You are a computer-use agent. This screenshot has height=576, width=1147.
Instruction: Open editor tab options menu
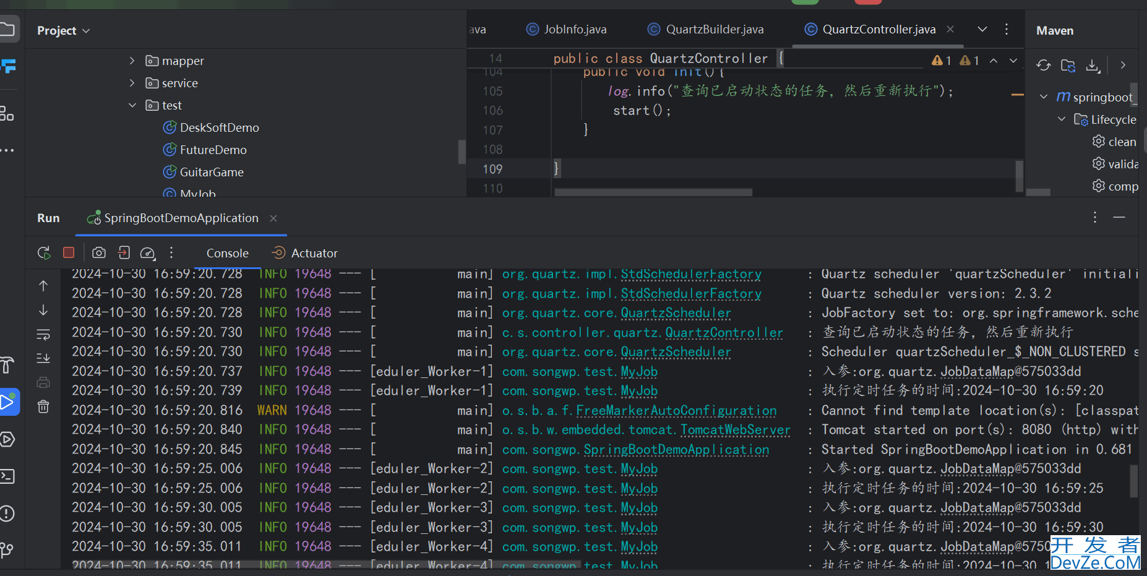pyautogui.click(x=1007, y=29)
